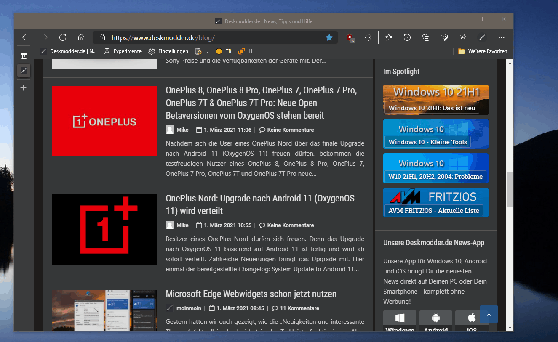Screen dimensions: 558x342
Task: Click calendar icon beside 1. März 2021 10:55
Action: 199,225
